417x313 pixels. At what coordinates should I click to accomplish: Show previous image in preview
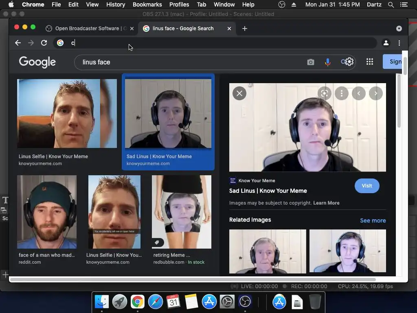(x=359, y=93)
